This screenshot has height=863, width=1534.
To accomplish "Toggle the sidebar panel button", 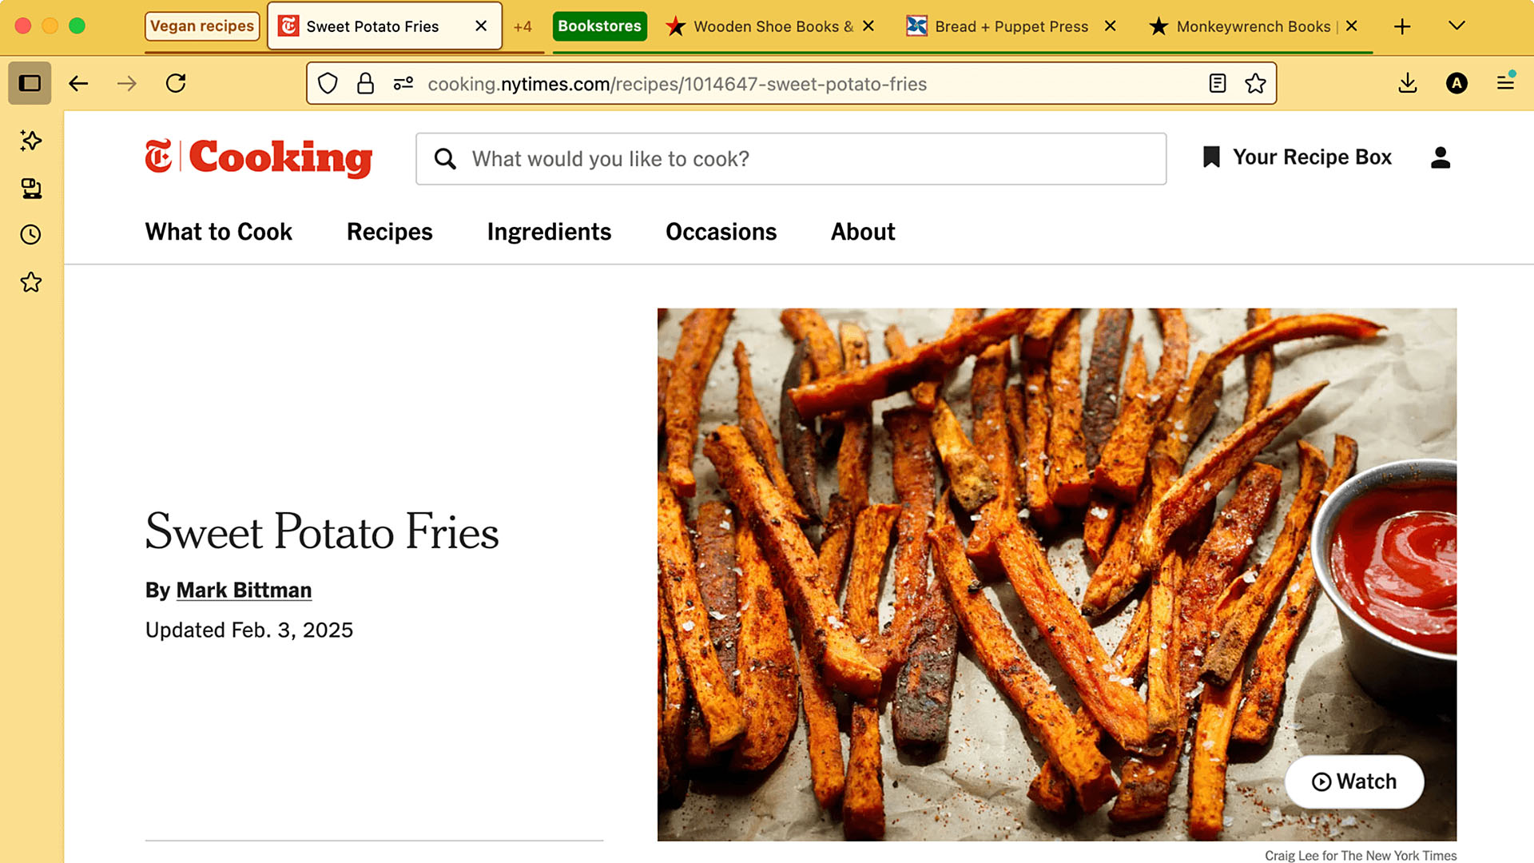I will 30,83.
